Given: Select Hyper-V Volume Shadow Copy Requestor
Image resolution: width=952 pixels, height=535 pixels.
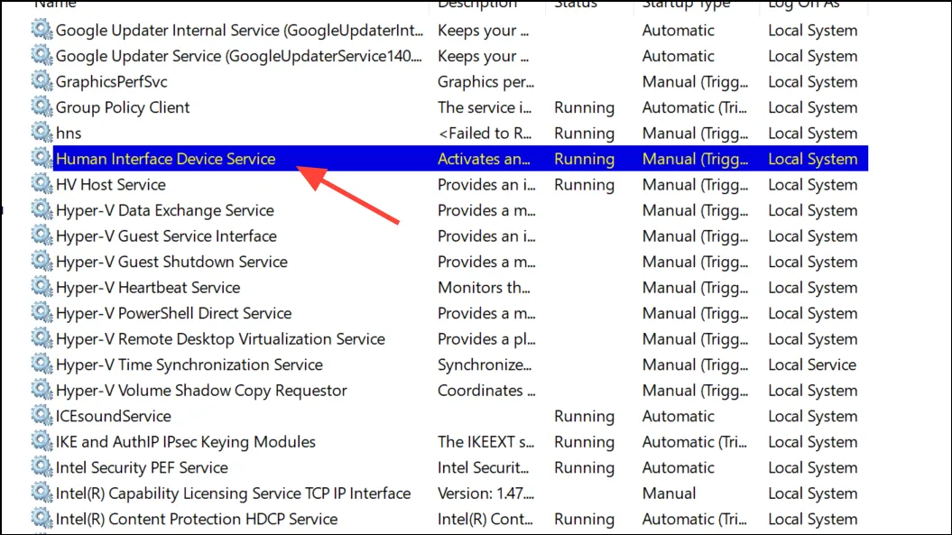Looking at the screenshot, I should [x=201, y=391].
